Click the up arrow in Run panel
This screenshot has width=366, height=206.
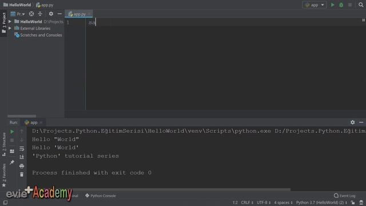22,132
